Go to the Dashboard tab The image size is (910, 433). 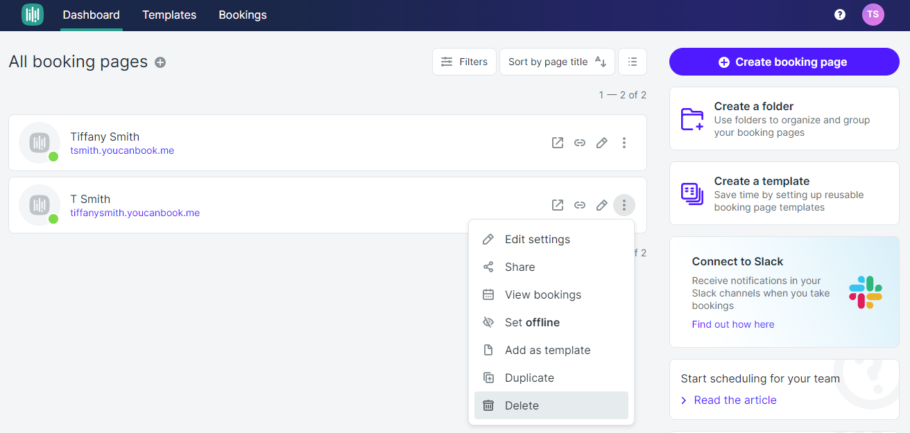[92, 15]
